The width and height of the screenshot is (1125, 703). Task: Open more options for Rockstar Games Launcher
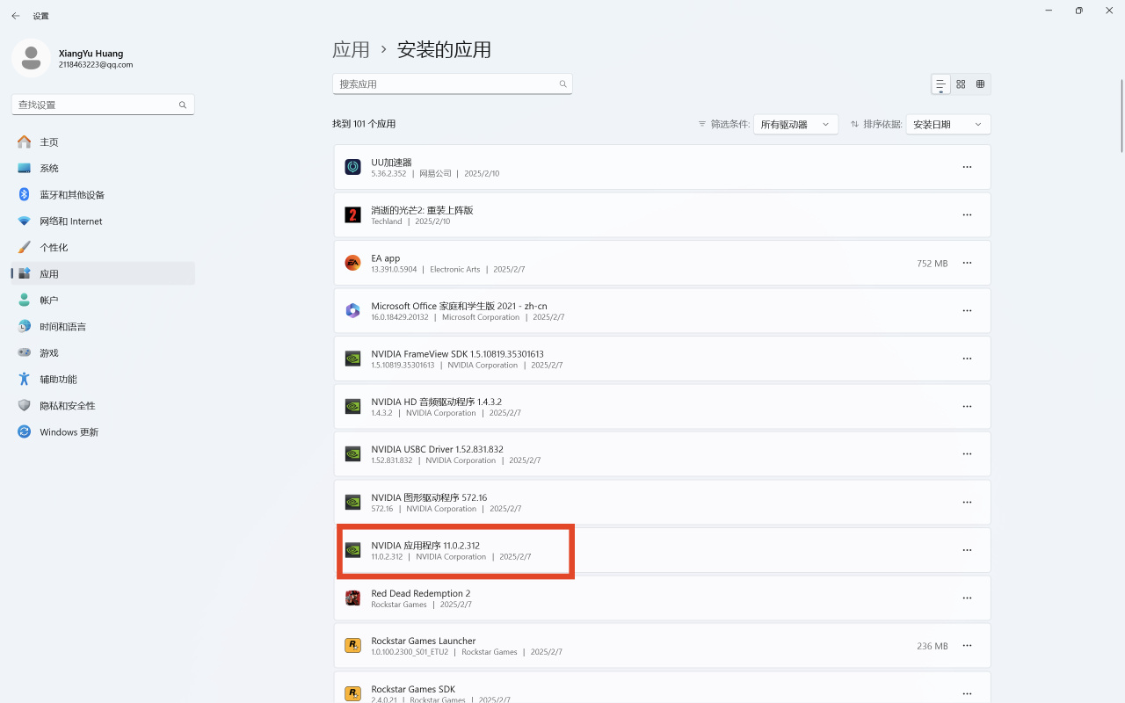[967, 645]
